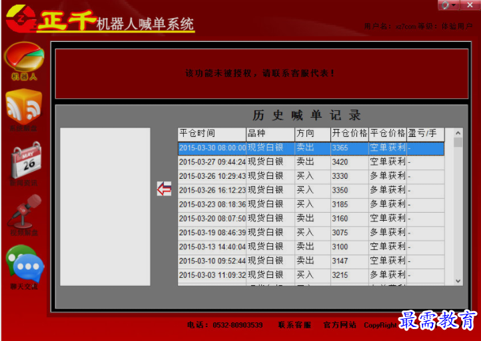Select the row dated 2015-03-19 08:46:39
This screenshot has height=341, width=481.
311,233
